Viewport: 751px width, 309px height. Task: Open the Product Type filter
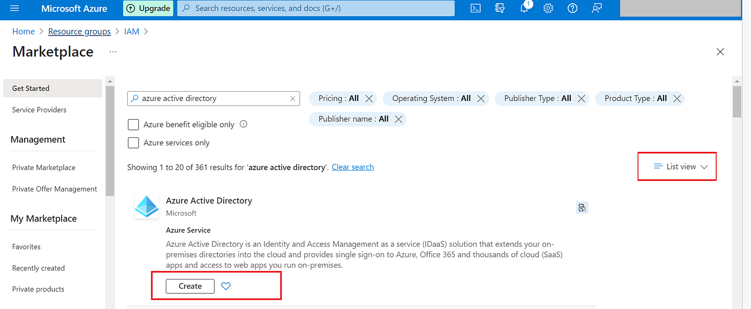click(636, 99)
